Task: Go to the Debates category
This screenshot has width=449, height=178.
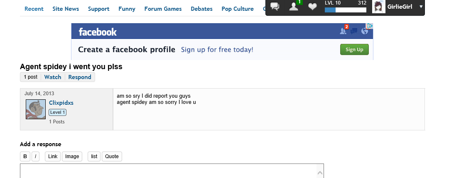Action: click(201, 9)
